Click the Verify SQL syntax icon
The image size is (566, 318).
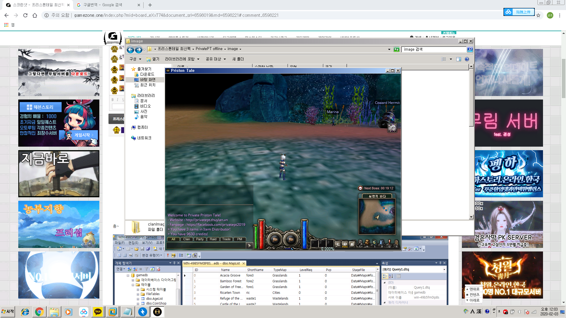click(174, 256)
